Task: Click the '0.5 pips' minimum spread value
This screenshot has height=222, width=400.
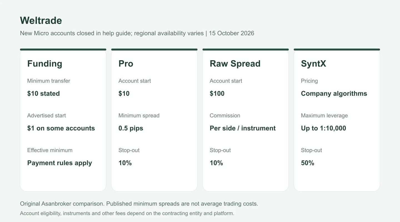Action: point(131,128)
